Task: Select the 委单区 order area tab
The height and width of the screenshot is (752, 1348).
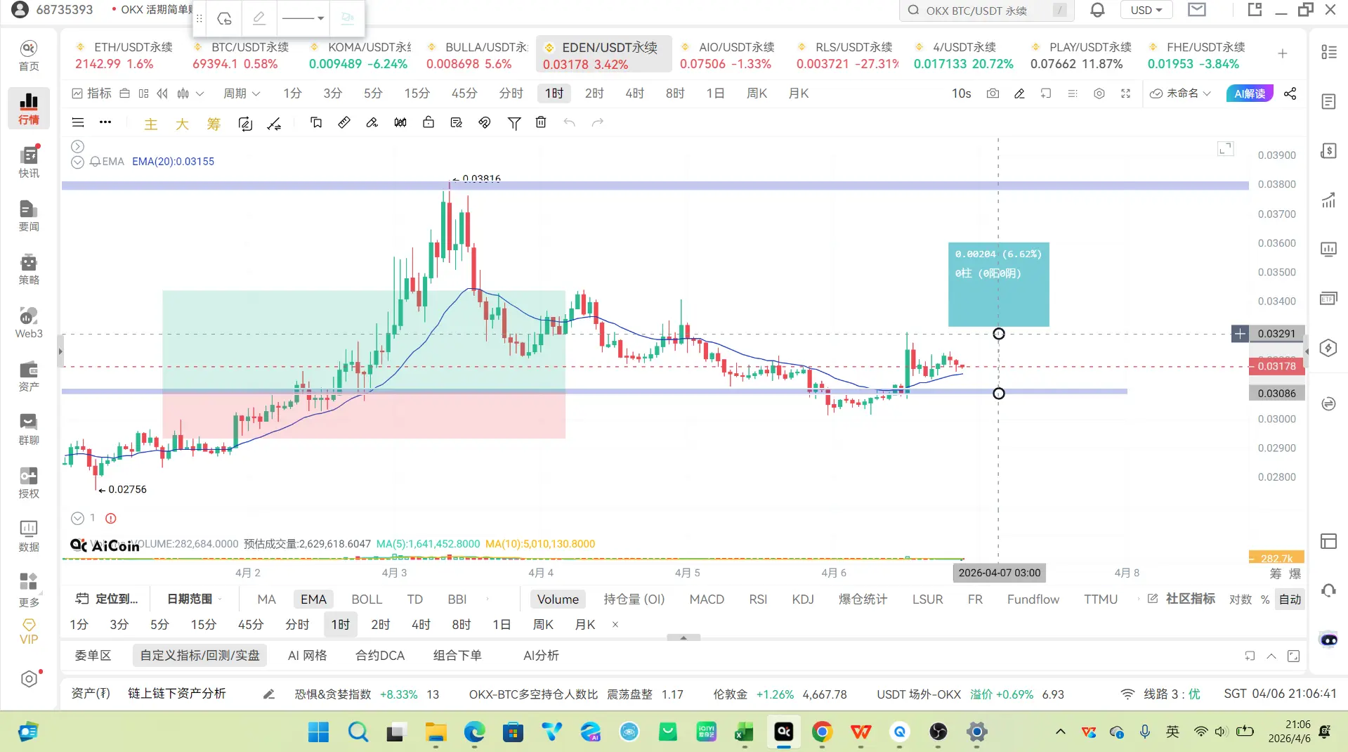Action: point(93,656)
